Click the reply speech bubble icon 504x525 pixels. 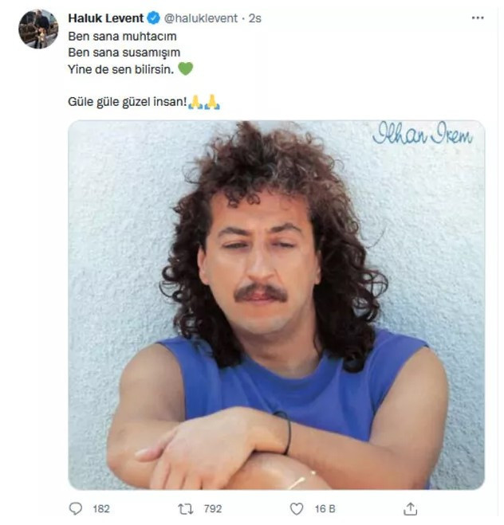point(76,508)
